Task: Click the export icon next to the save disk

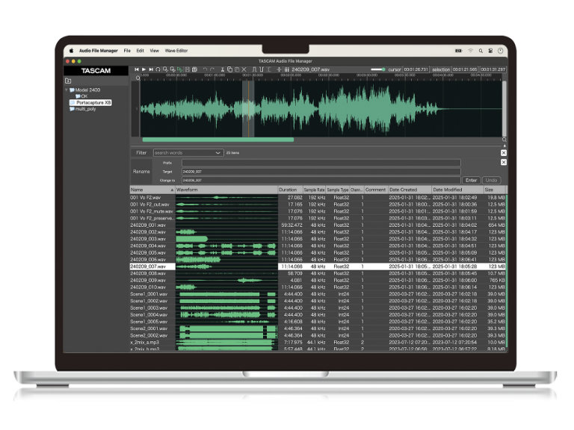Action: 194,69
